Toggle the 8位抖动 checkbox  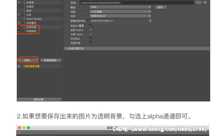pos(91,38)
